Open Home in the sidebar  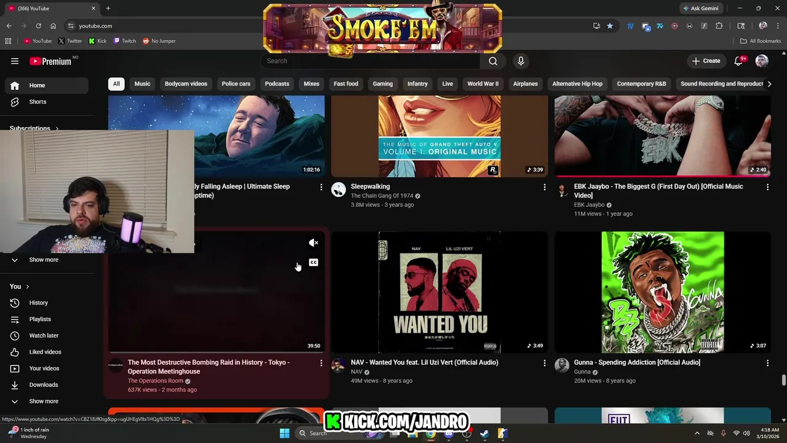pyautogui.click(x=47, y=86)
